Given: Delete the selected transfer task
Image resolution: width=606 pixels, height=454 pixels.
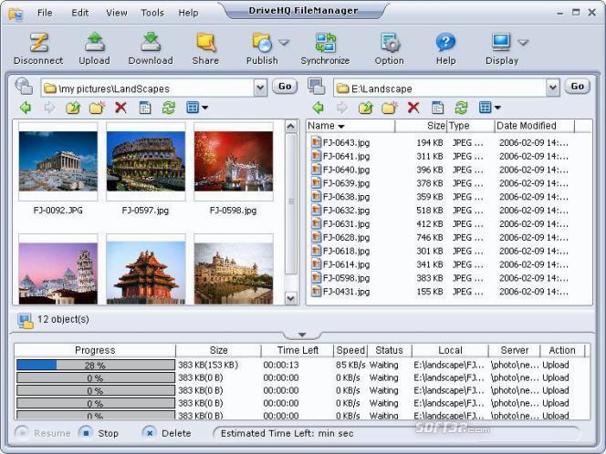Looking at the screenshot, I should [167, 433].
